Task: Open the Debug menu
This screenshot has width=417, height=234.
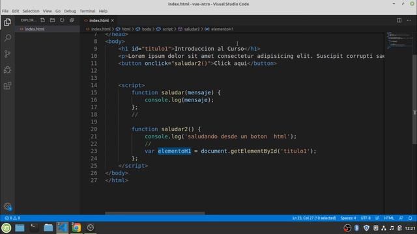Action: pos(70,11)
